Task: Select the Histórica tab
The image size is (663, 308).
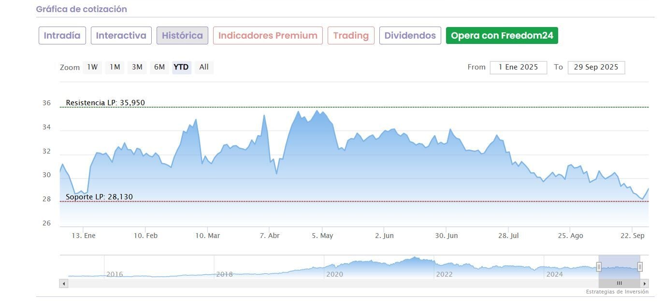Action: tap(182, 36)
